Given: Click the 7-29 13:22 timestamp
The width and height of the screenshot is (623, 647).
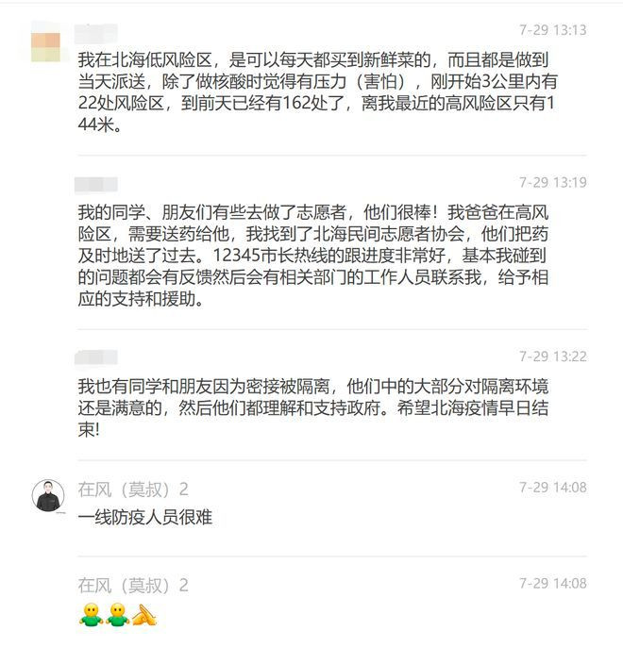Looking at the screenshot, I should (x=553, y=357).
